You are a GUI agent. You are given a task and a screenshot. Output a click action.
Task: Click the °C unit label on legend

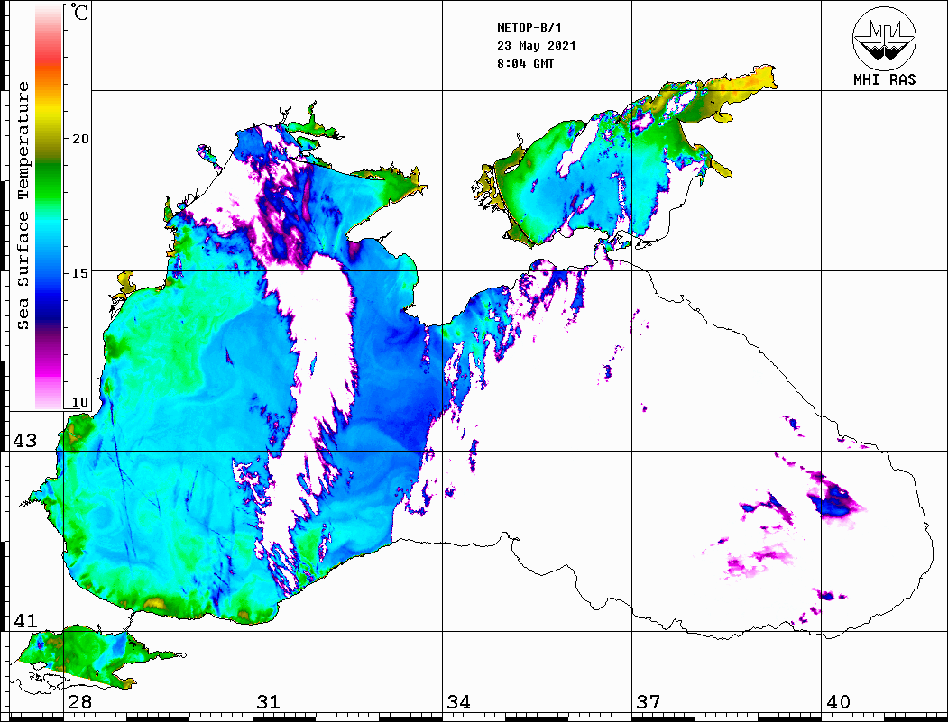pos(79,12)
